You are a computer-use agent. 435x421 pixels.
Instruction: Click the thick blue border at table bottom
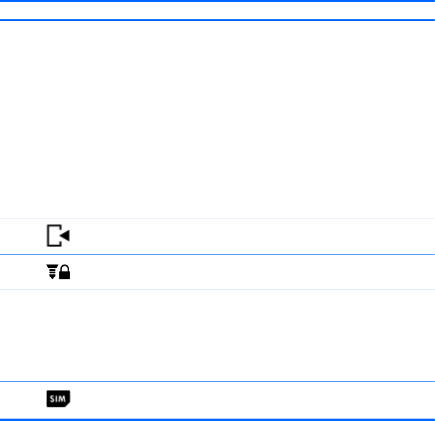pos(217,419)
